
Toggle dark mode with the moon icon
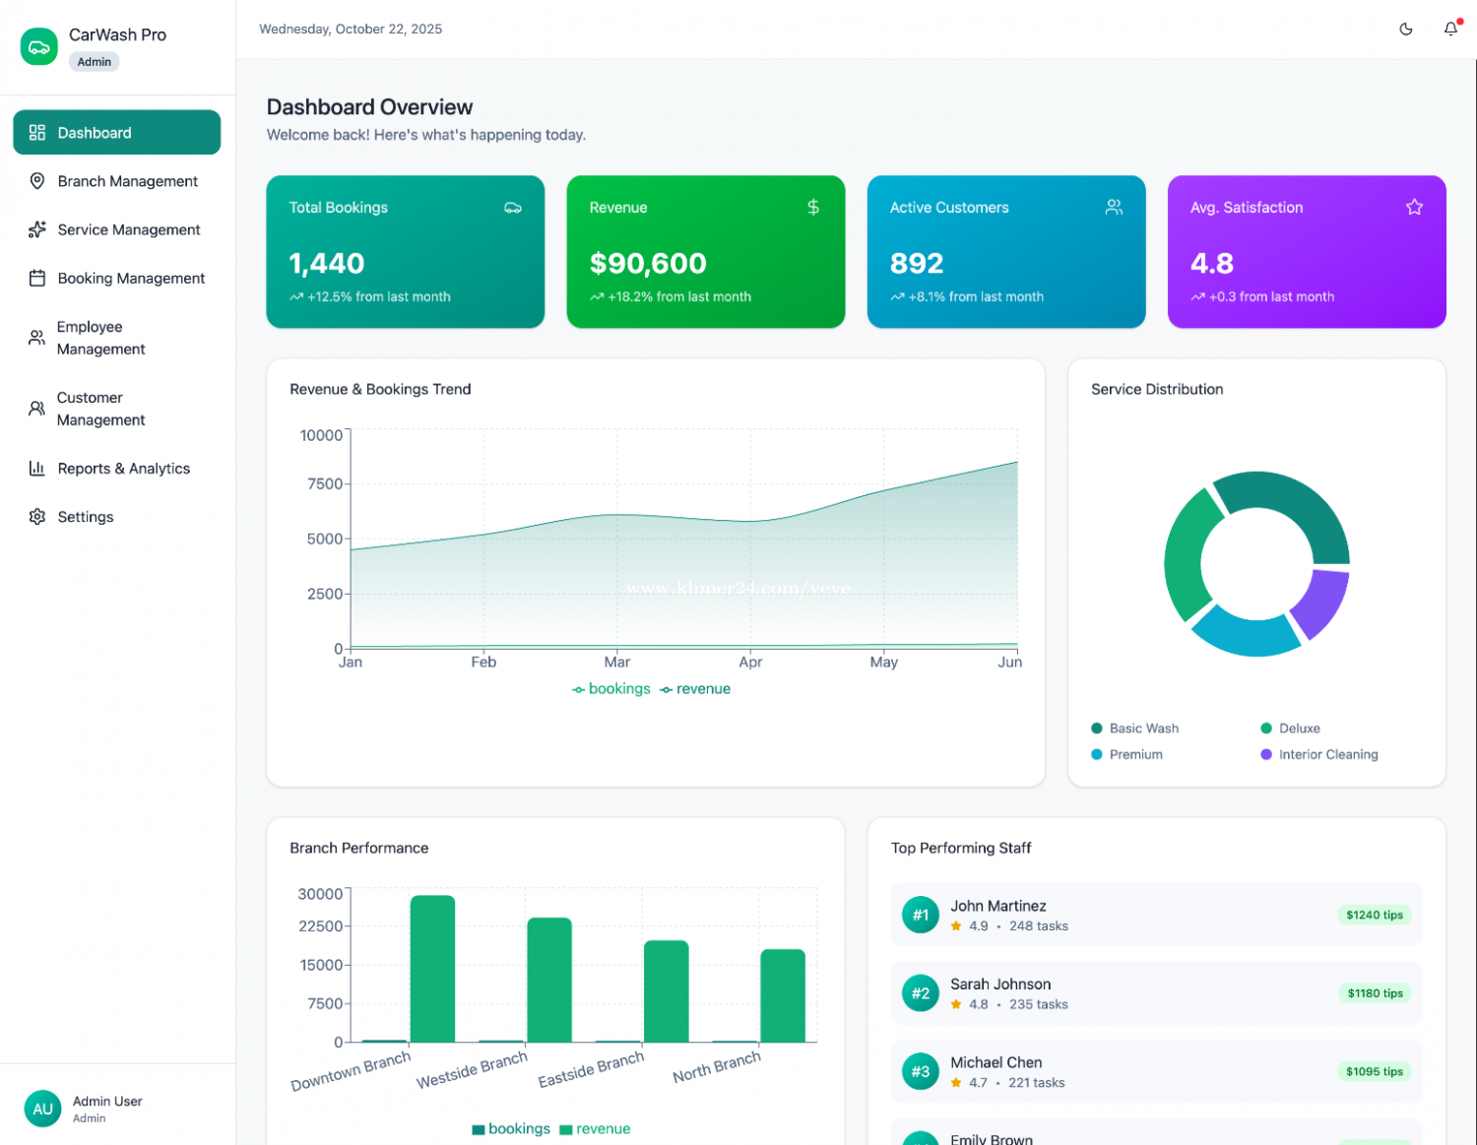[x=1405, y=30]
